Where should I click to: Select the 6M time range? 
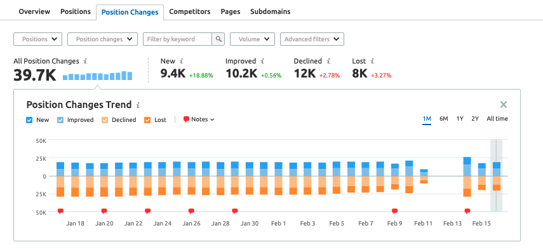coord(444,119)
